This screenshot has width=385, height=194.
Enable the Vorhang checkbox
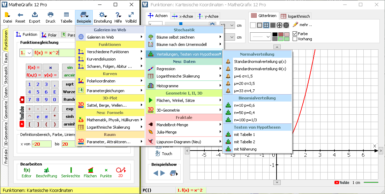click(295, 39)
